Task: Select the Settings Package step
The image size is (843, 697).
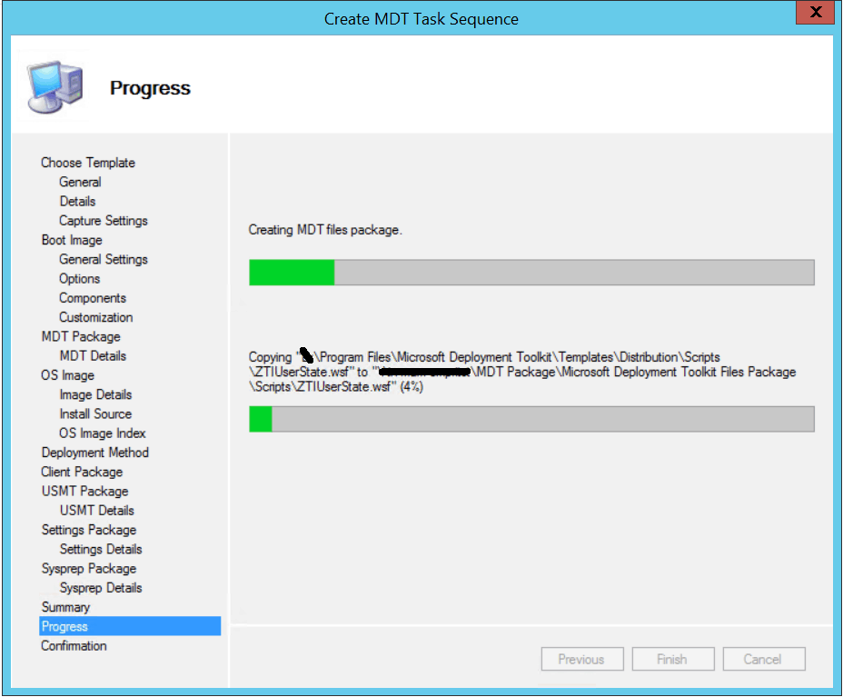Action: 89,530
